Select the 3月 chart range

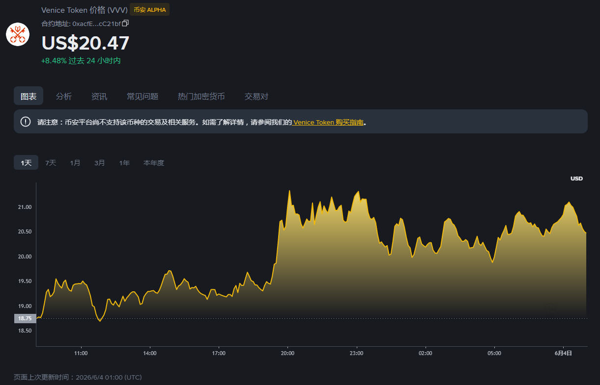pyautogui.click(x=100, y=163)
